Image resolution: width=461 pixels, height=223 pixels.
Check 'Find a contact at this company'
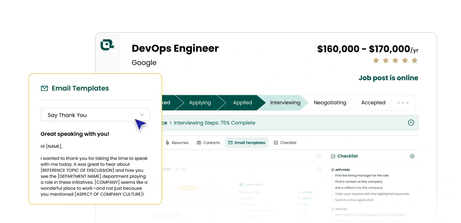tap(333, 182)
